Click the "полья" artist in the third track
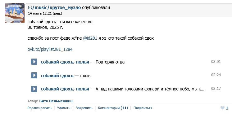This screenshot has height=114, width=232. click(82, 89)
